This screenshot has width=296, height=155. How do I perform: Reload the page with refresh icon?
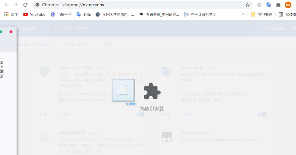25,5
